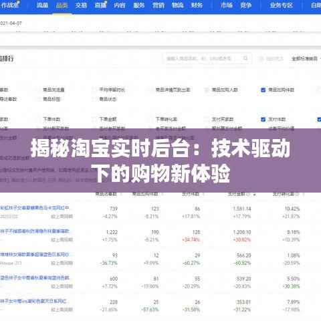The height and width of the screenshot is (321, 321).
Task: Open the 作战室 navigation tab
Action: 10,5
